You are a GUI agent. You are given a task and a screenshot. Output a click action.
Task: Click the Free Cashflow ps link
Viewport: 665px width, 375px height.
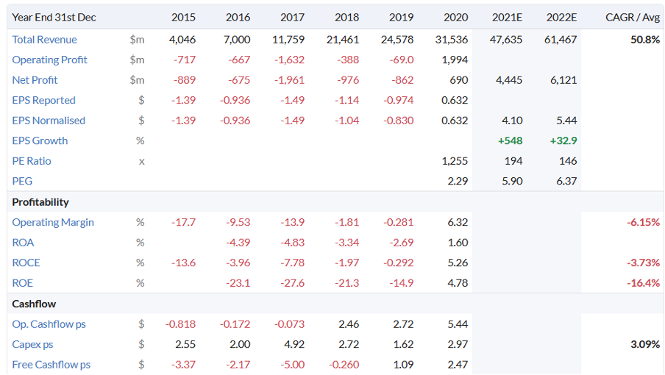51,364
